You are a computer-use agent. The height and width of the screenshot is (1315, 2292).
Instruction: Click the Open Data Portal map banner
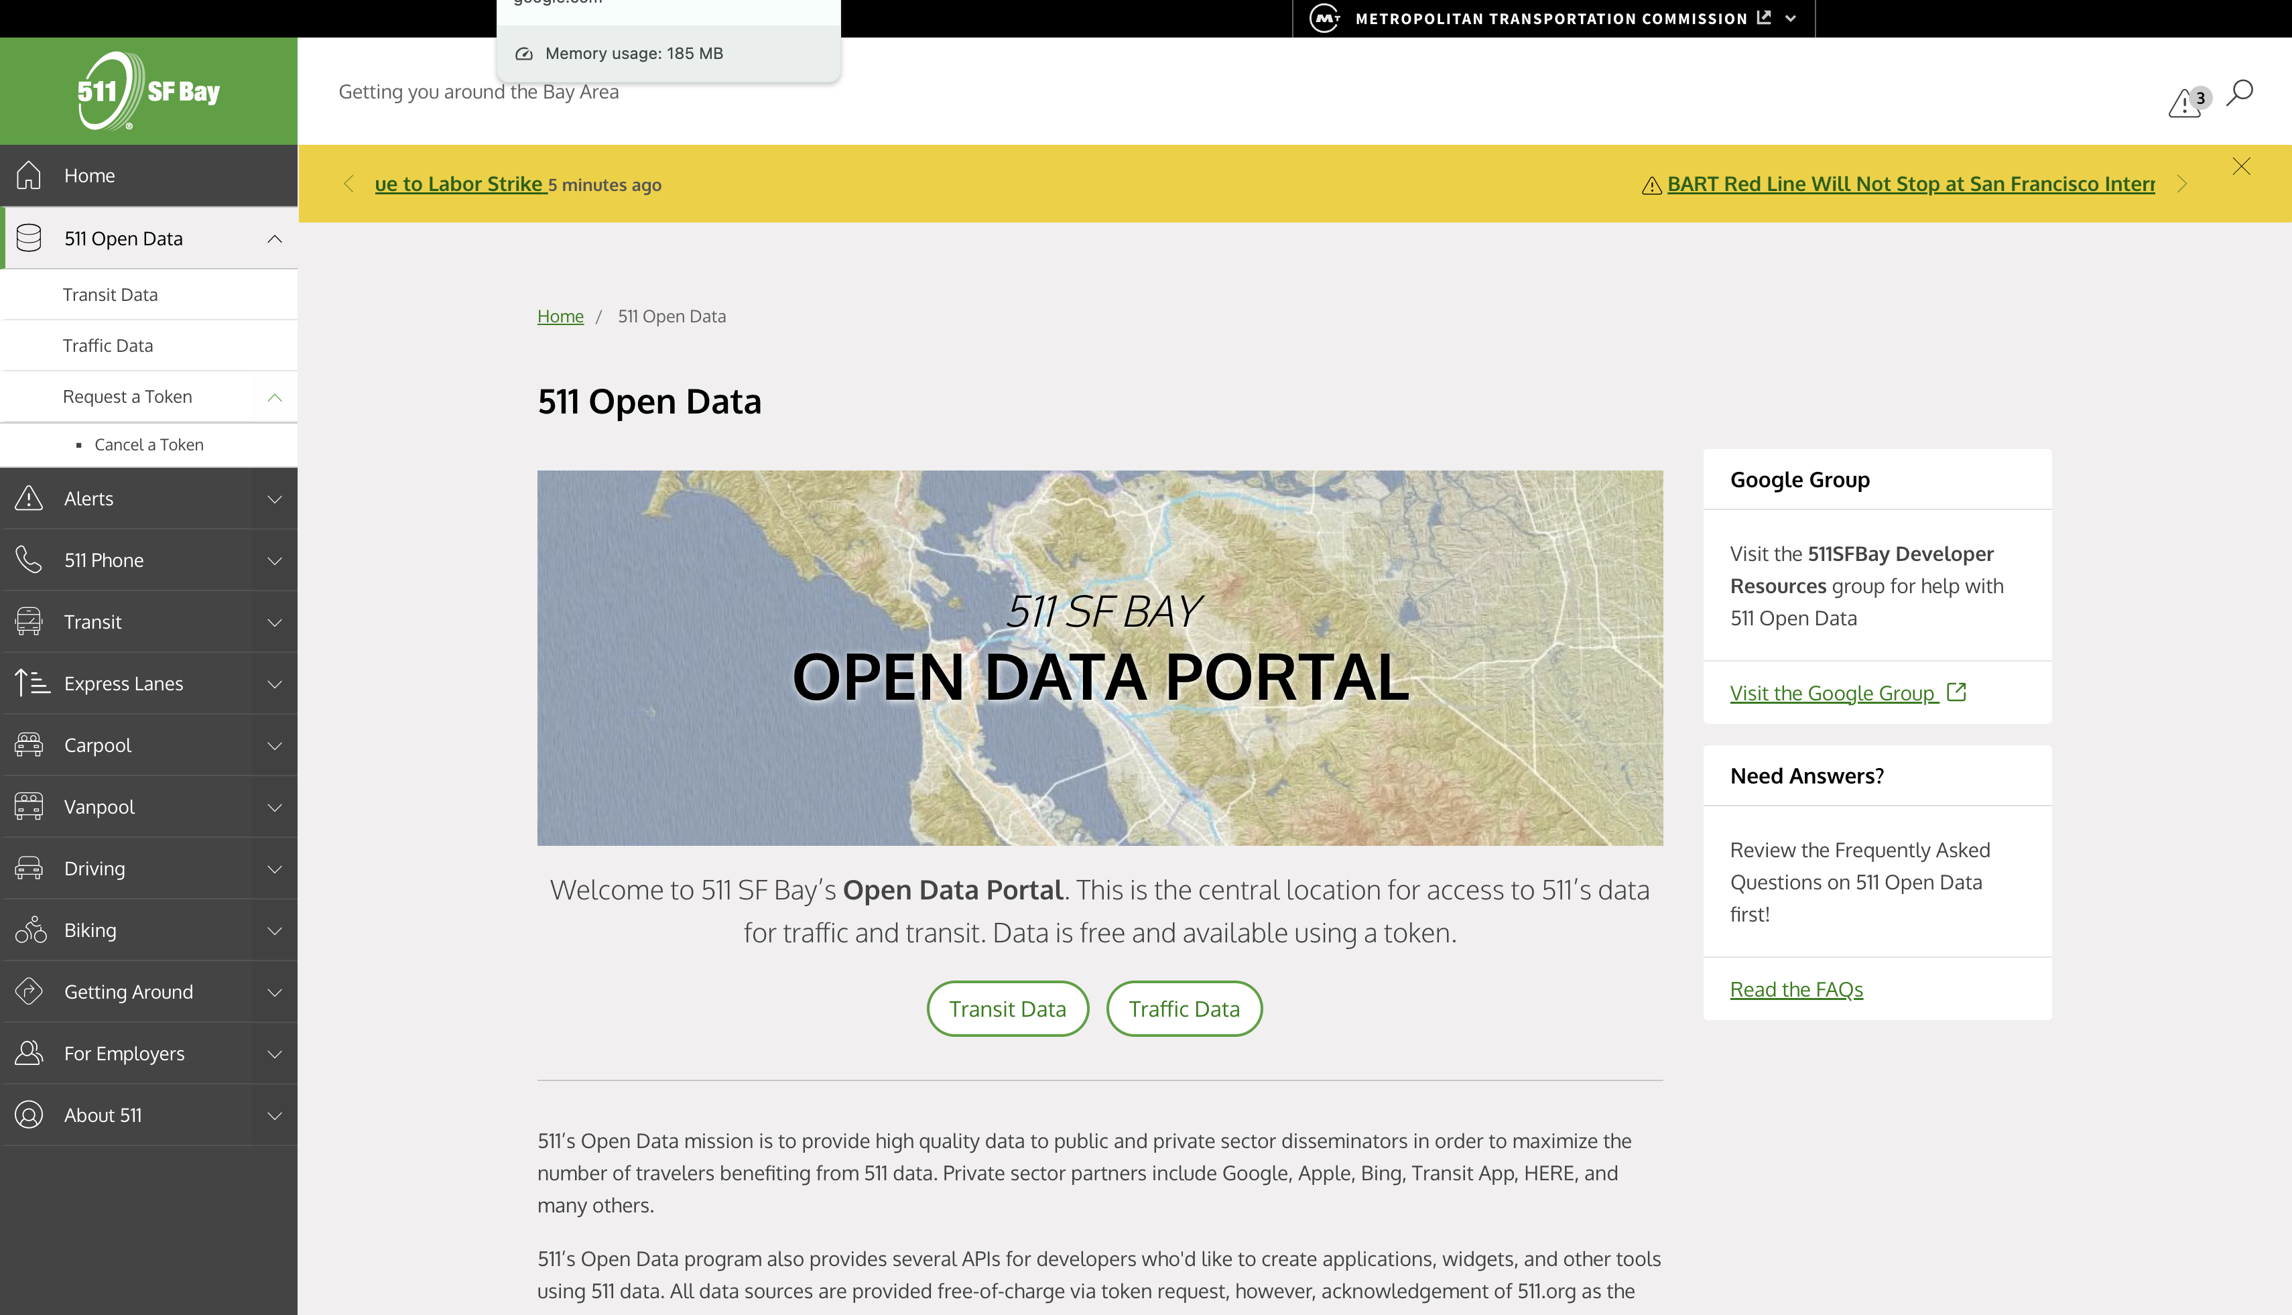1100,657
